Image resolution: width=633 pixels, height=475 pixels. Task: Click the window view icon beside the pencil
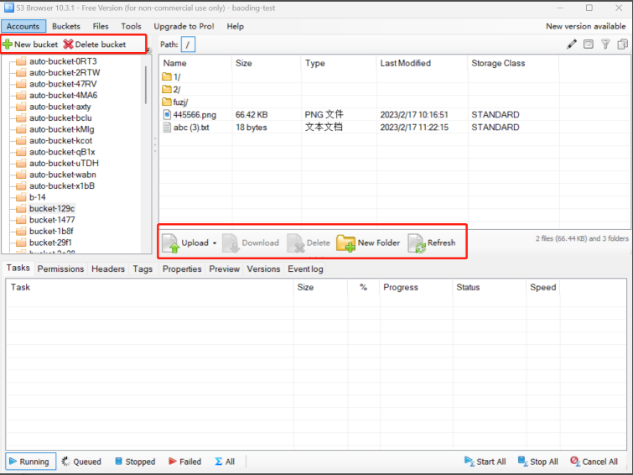pyautogui.click(x=589, y=44)
